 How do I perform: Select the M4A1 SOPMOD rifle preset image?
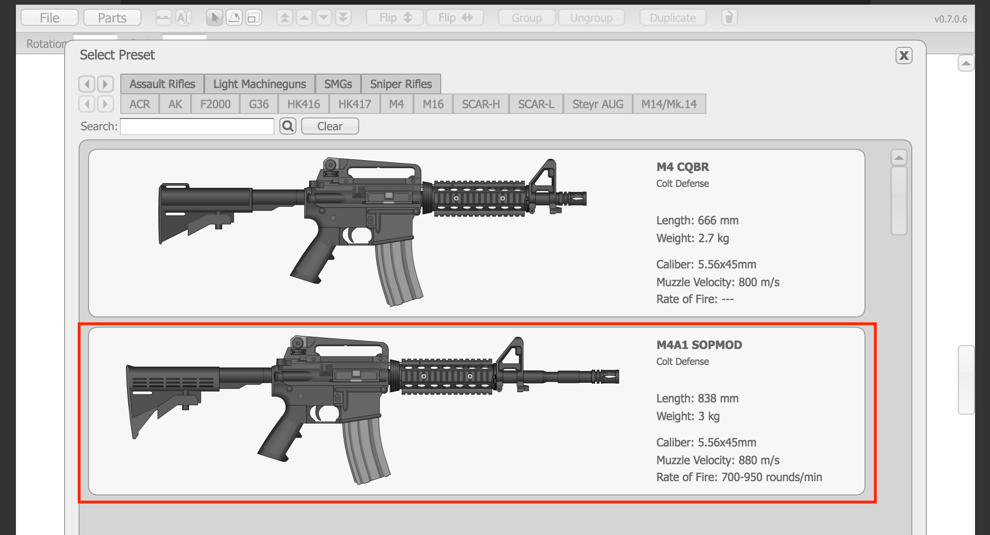[x=372, y=410]
